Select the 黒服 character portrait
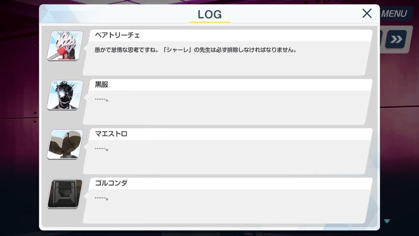419x236 pixels. click(x=65, y=95)
